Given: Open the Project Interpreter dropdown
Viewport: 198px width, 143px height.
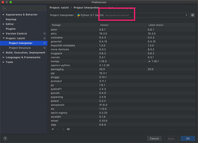Looking at the screenshot, I should [186, 15].
